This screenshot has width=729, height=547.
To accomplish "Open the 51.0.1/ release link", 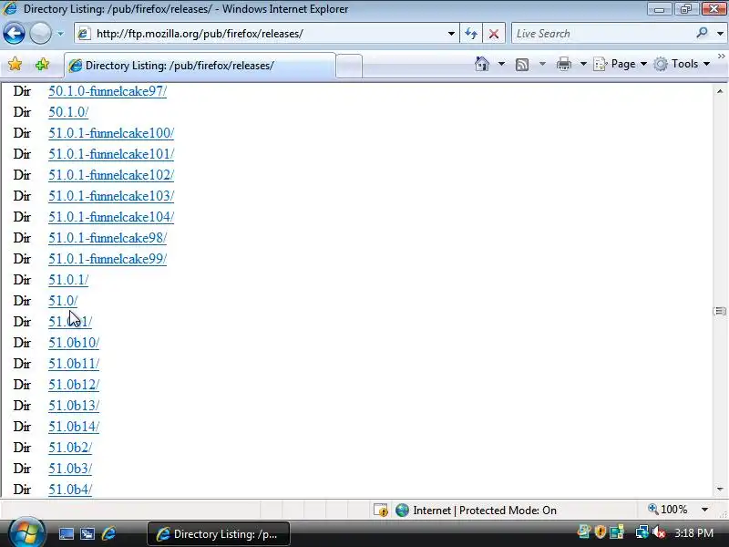I will [x=68, y=280].
